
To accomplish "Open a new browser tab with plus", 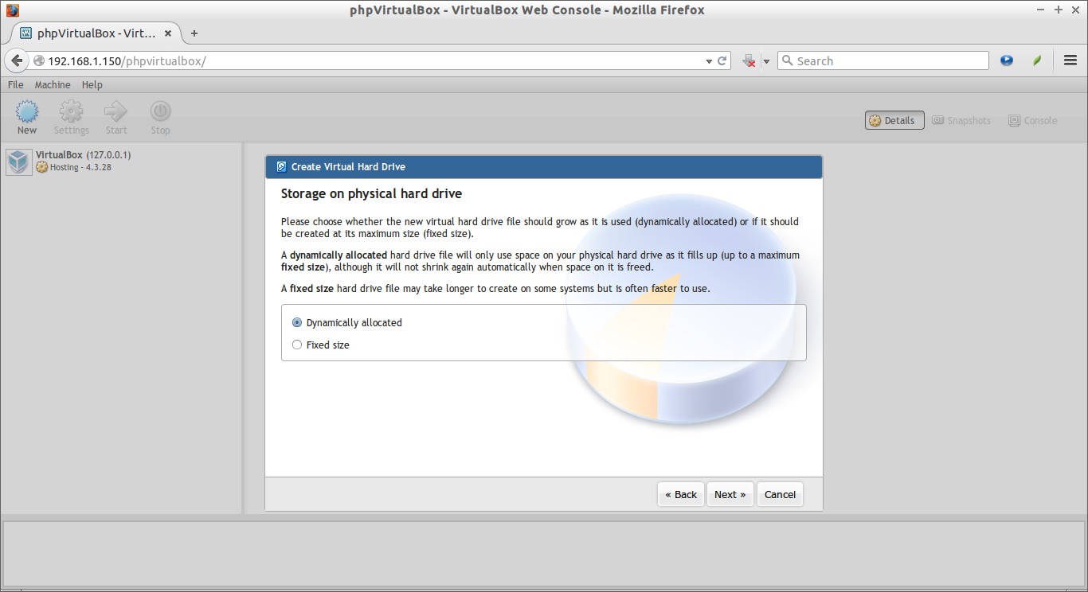I will coord(194,33).
